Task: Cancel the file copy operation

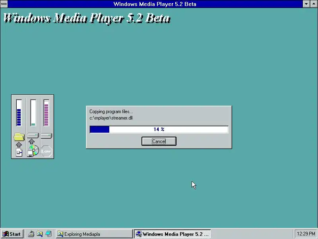Action: (x=159, y=141)
